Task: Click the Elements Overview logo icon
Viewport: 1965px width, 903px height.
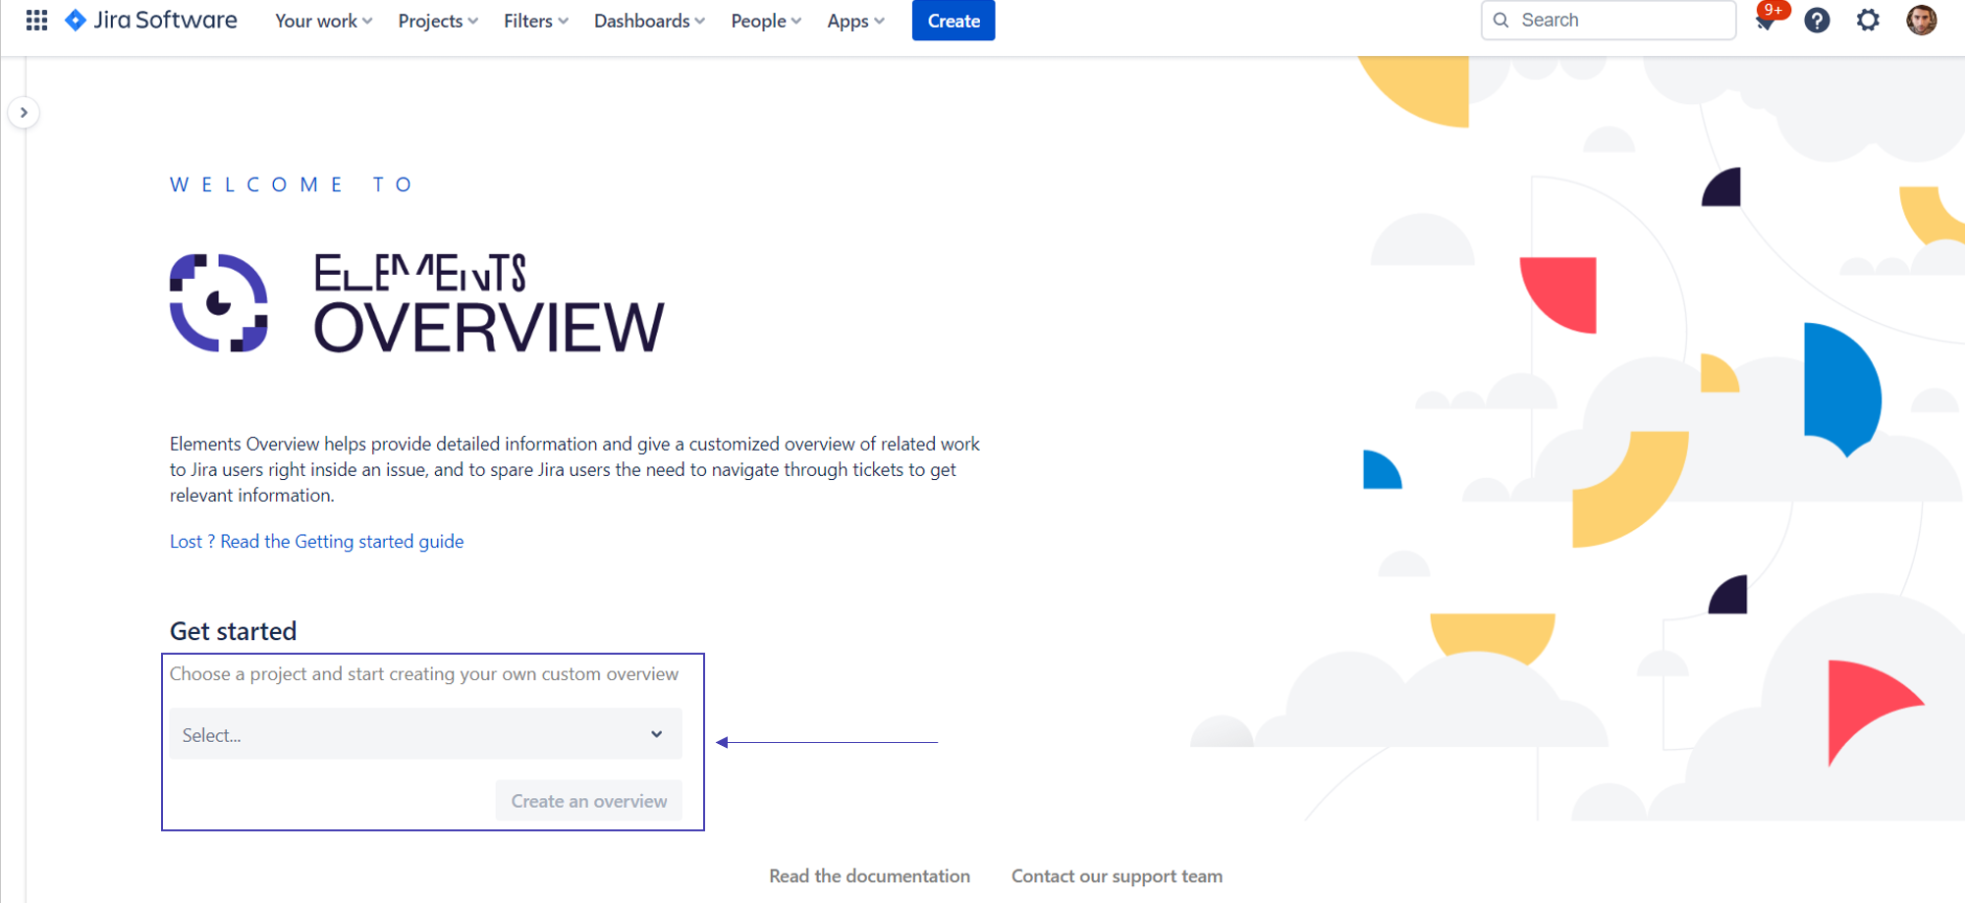Action: [219, 303]
